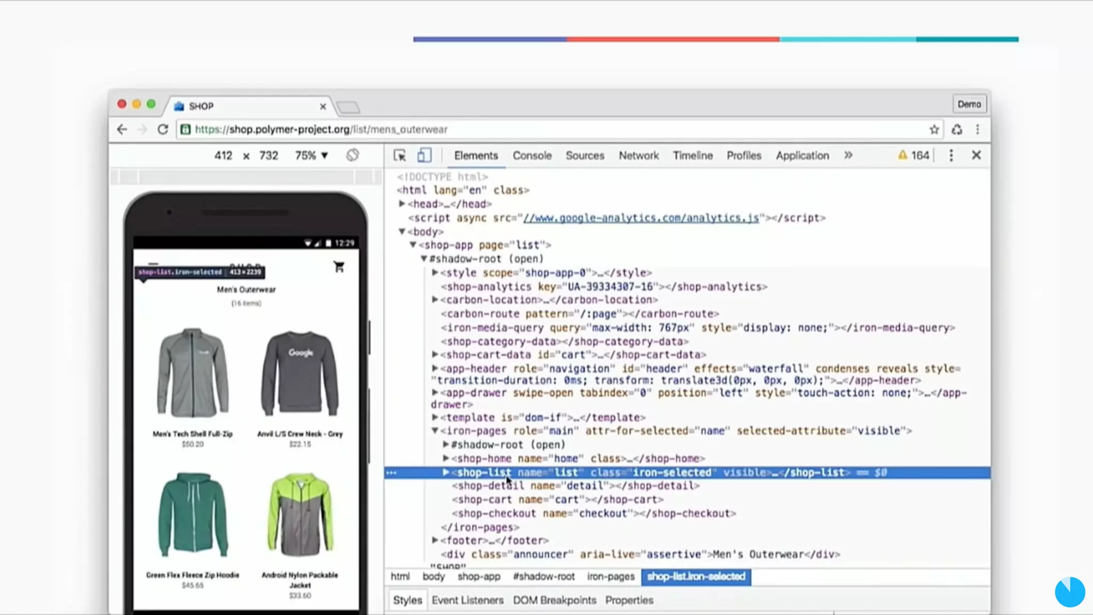Viewport: 1093px width, 615px height.
Task: Collapse the iron-pages element node
Action: pos(435,431)
